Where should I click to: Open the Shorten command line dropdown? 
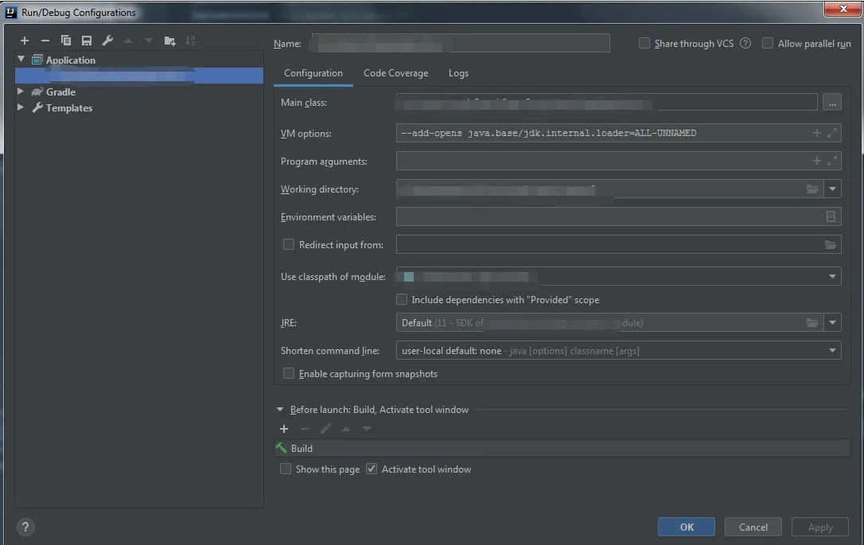pos(832,350)
